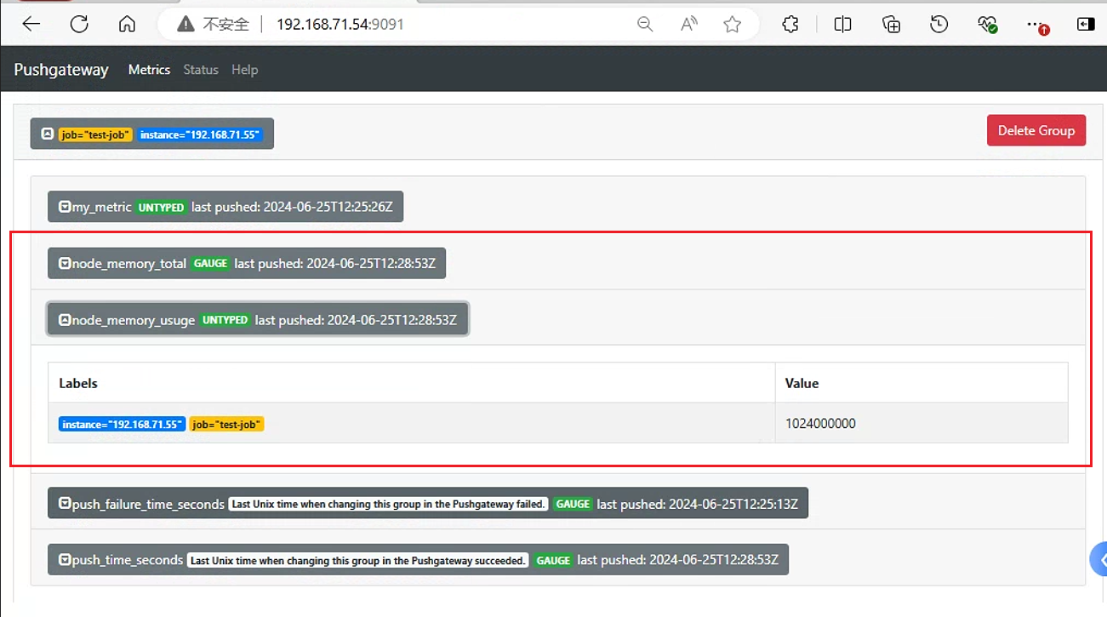
Task: Open the browser home page icon
Action: (127, 25)
